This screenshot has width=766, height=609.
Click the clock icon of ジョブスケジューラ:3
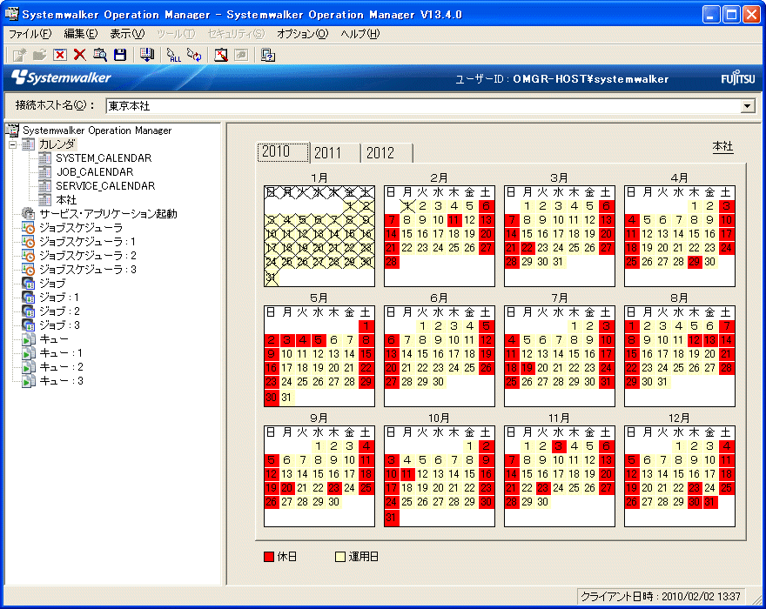click(29, 270)
